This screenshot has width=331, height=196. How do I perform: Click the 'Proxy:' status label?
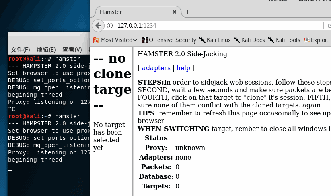pyautogui.click(x=156, y=148)
